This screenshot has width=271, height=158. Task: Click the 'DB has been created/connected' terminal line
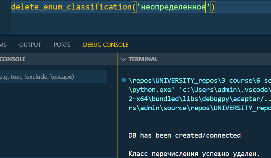[184, 135]
